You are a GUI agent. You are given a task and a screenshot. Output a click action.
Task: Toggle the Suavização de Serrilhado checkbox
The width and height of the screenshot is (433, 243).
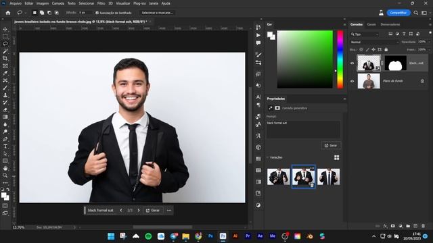click(x=97, y=13)
